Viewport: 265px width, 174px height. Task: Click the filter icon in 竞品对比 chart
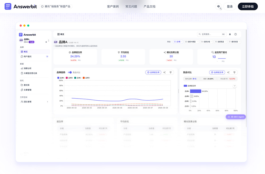pos(235,86)
